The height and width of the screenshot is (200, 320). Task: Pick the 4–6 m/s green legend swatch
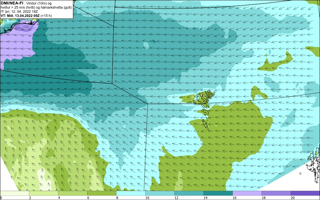pos(73,193)
